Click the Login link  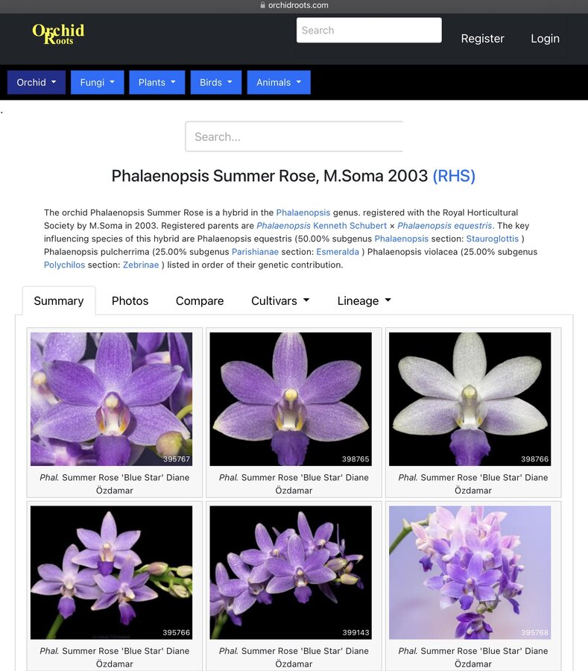545,39
